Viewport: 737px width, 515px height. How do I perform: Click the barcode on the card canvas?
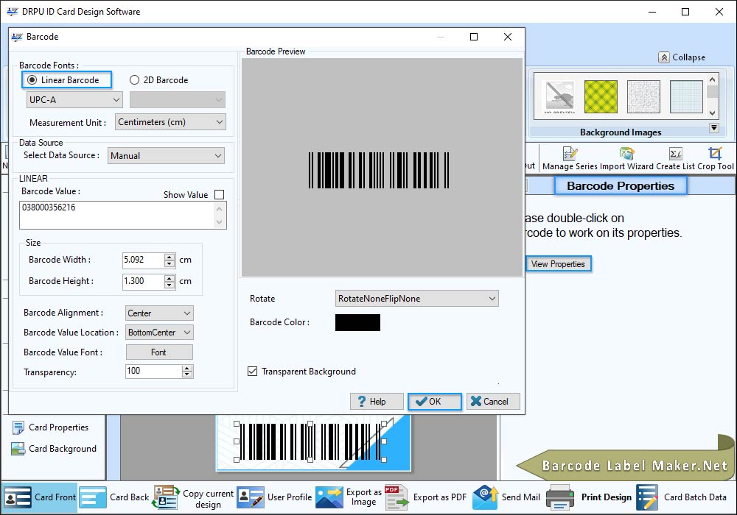point(311,442)
